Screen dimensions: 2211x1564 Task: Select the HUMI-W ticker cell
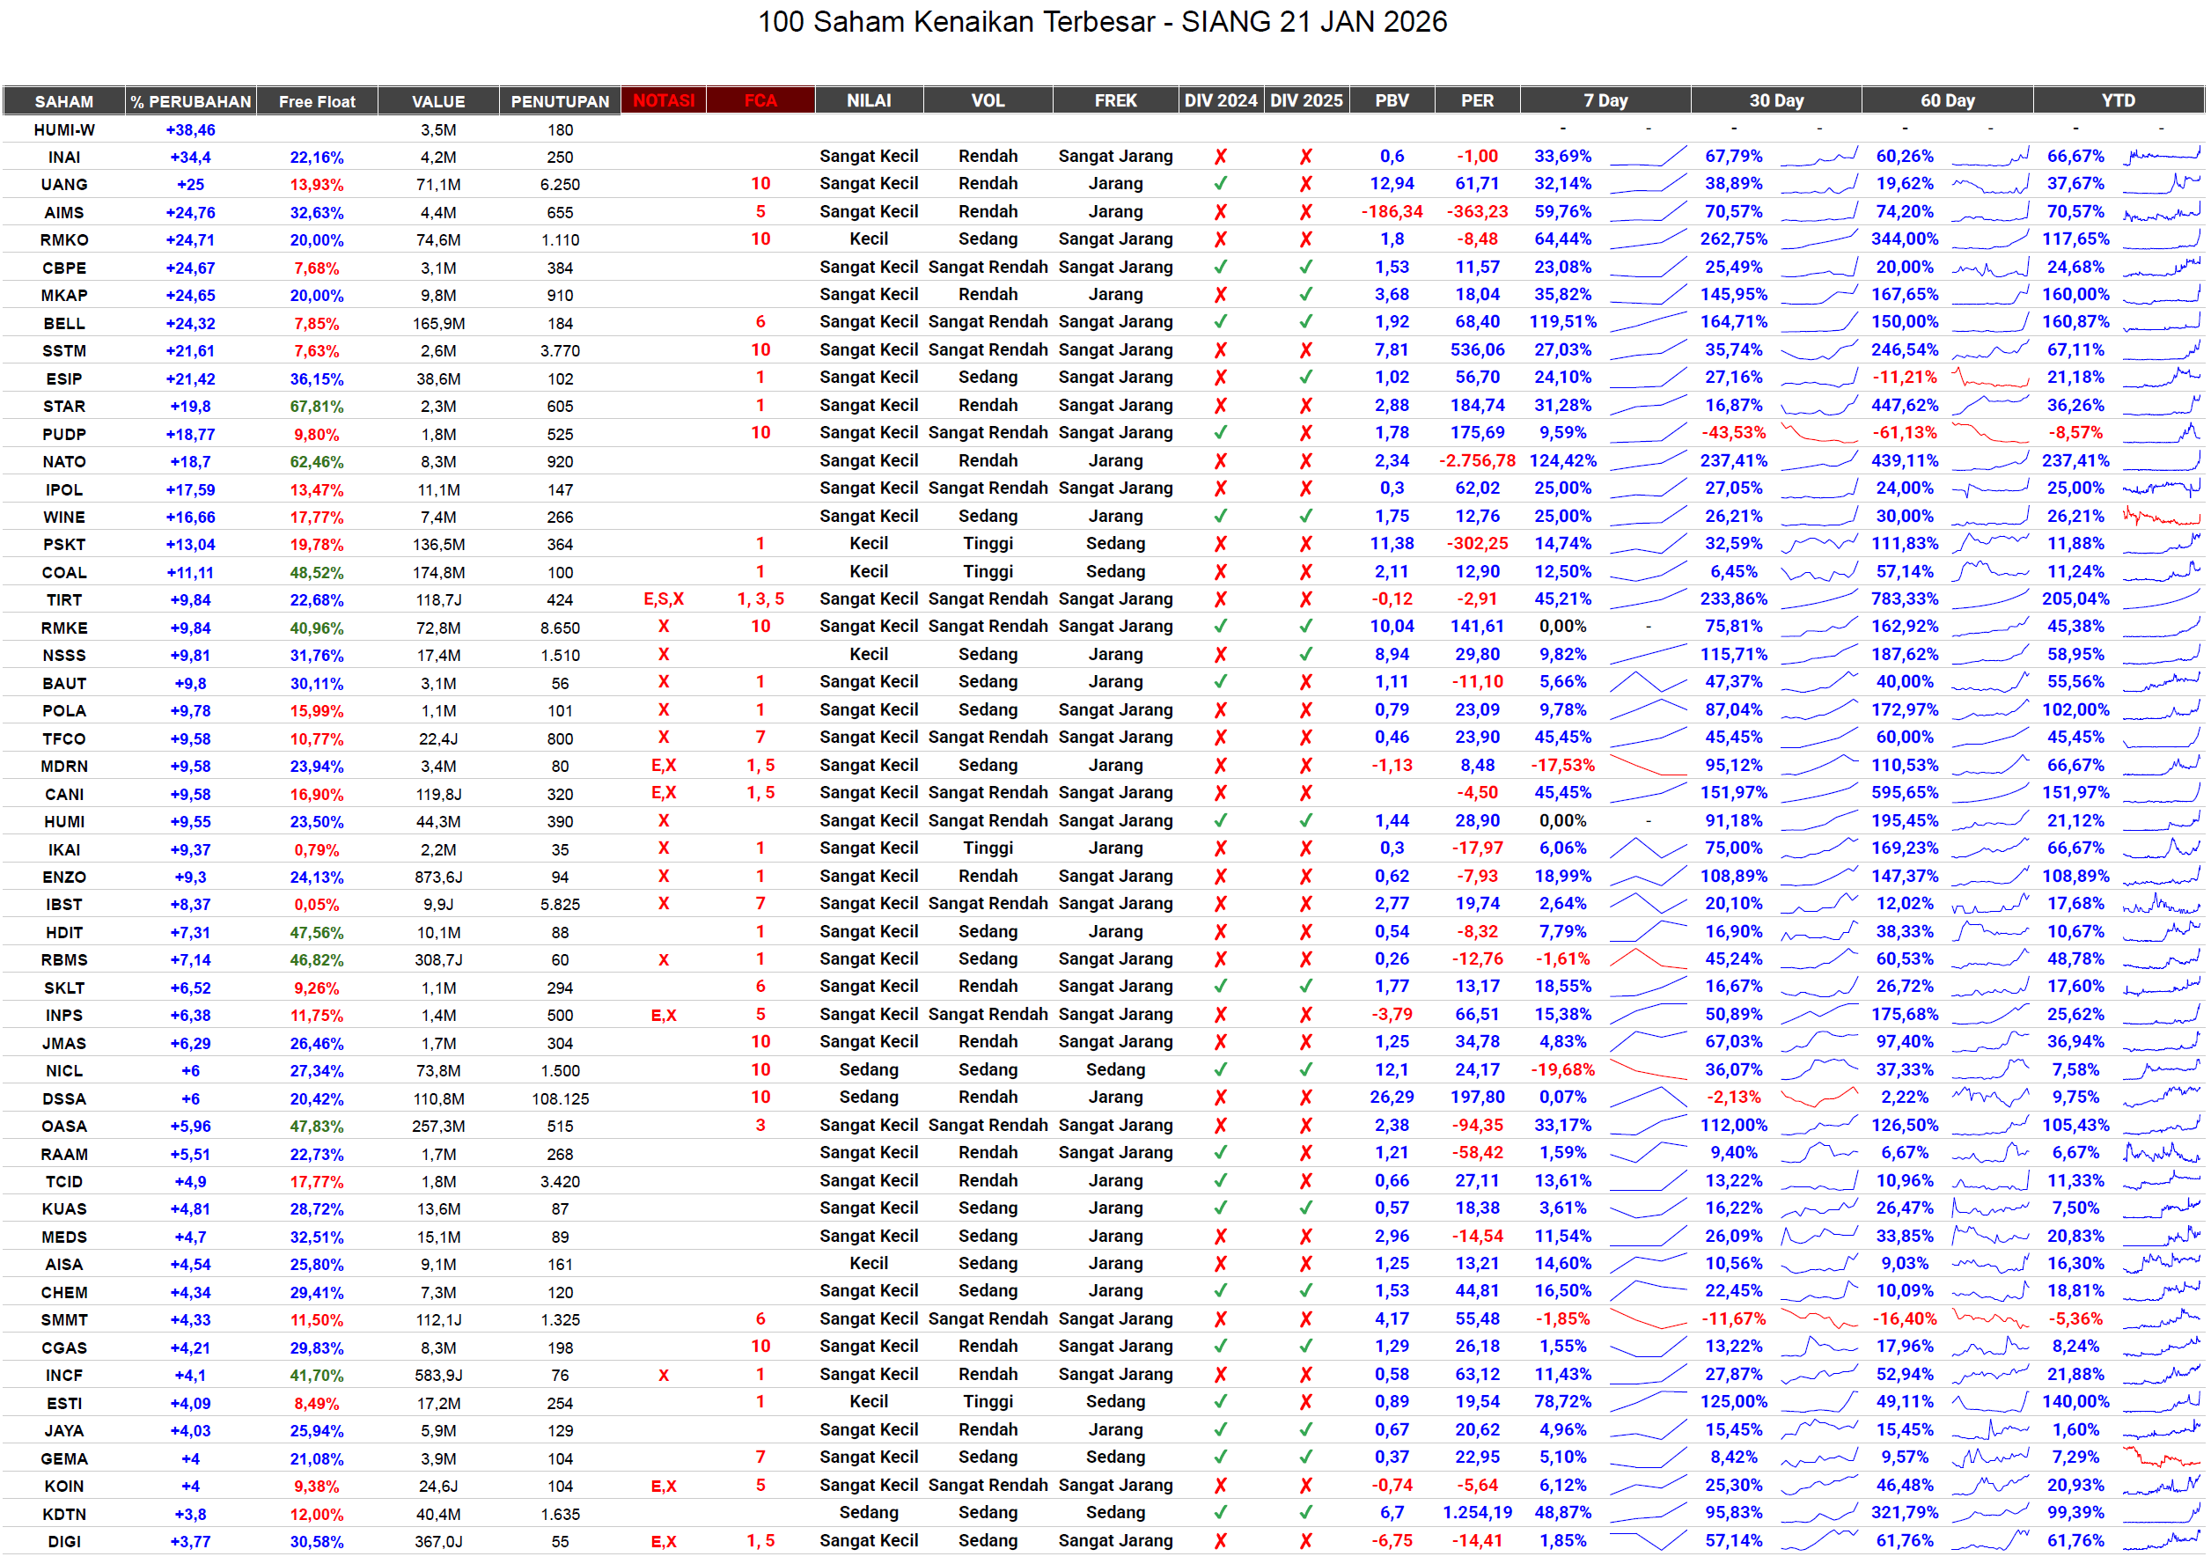tap(64, 130)
